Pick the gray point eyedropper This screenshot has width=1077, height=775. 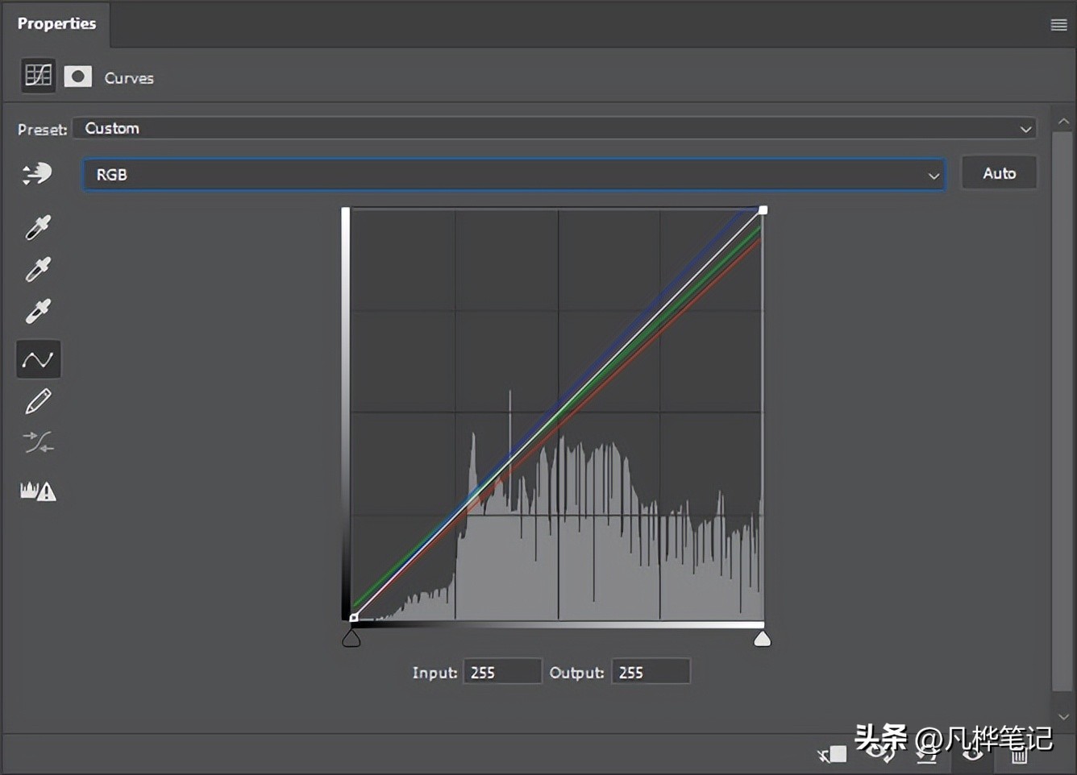tap(38, 270)
